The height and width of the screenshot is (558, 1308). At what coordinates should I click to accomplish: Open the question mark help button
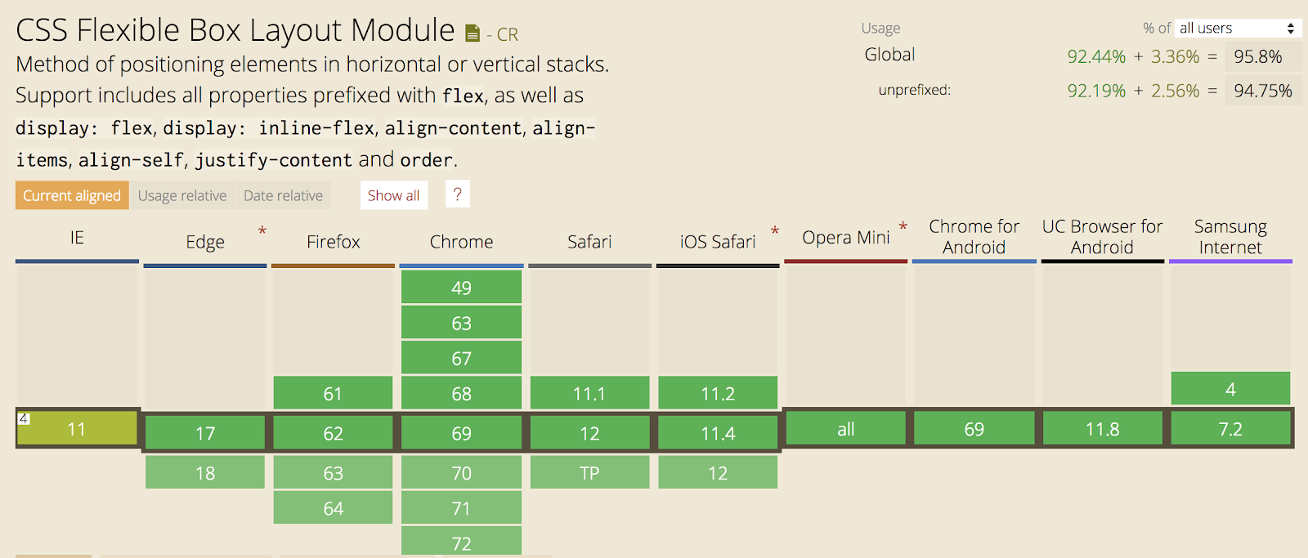pyautogui.click(x=457, y=194)
